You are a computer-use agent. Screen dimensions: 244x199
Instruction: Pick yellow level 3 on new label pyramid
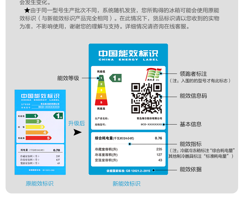click(x=101, y=90)
